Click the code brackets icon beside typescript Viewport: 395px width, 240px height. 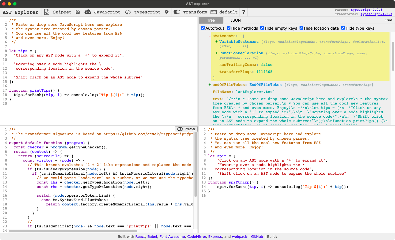pyautogui.click(x=128, y=12)
